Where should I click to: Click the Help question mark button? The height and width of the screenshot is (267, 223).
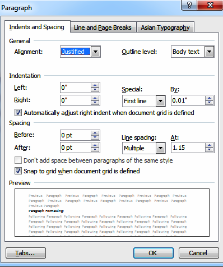(189, 5)
